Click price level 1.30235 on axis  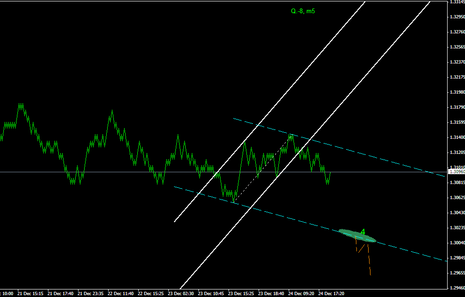coord(457,227)
